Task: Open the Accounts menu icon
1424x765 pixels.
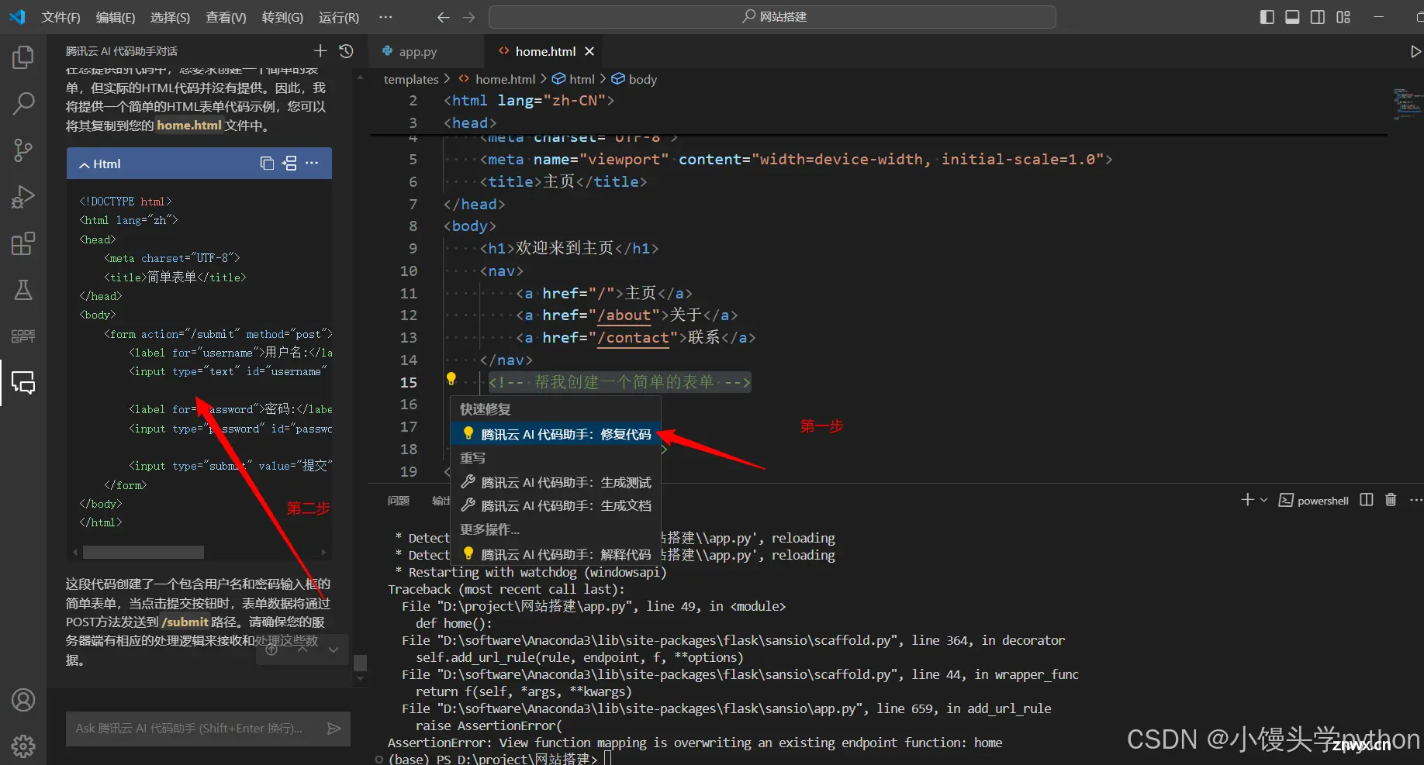Action: (x=23, y=700)
